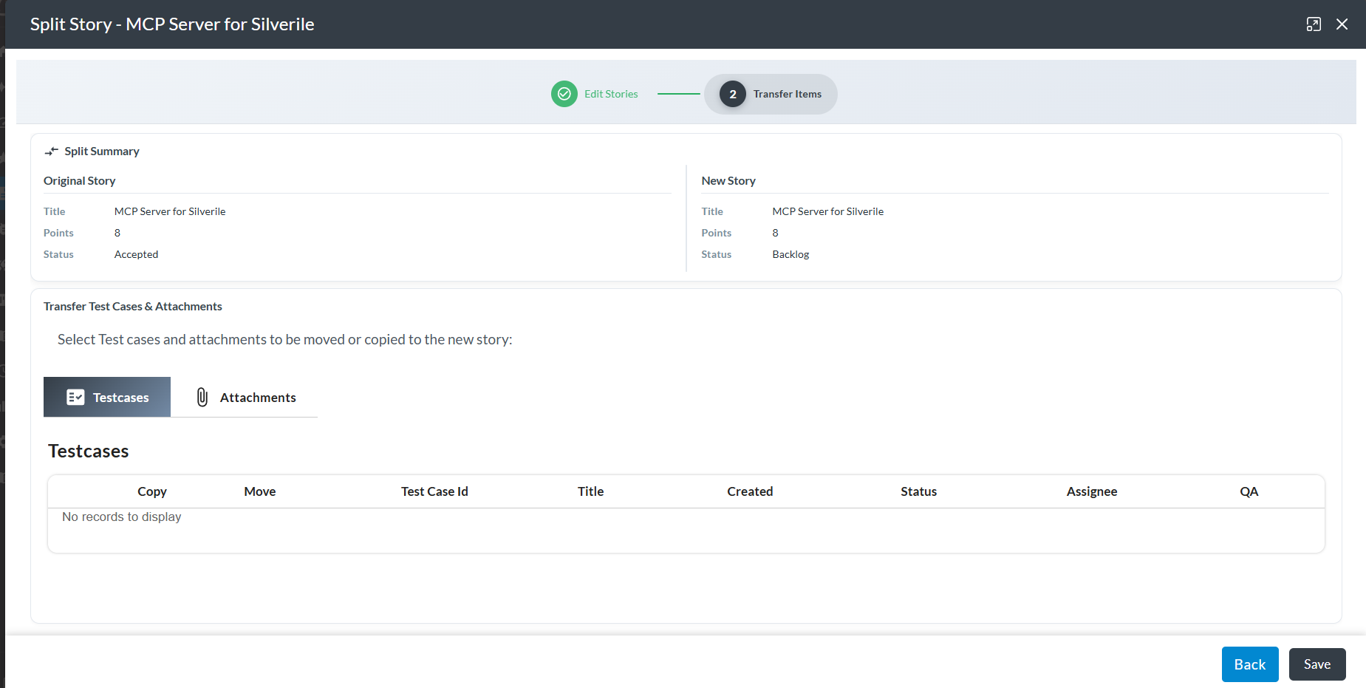
Task: Click the Assignee column header
Action: click(1092, 491)
